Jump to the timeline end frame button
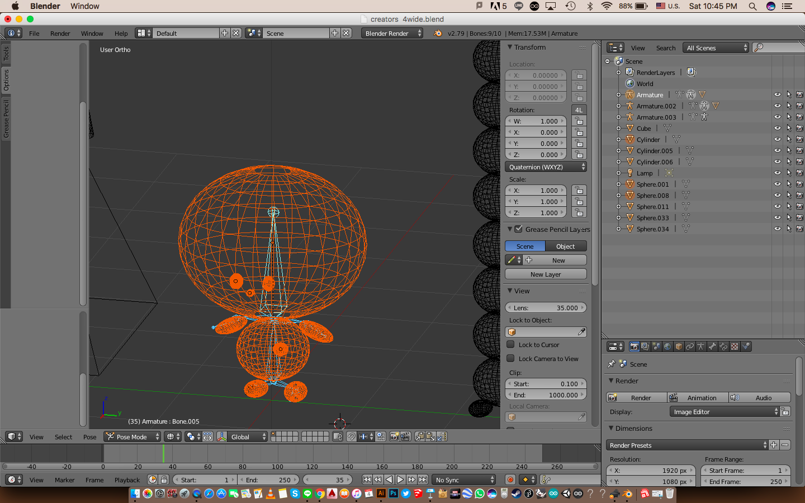The image size is (805, 503). 423,480
